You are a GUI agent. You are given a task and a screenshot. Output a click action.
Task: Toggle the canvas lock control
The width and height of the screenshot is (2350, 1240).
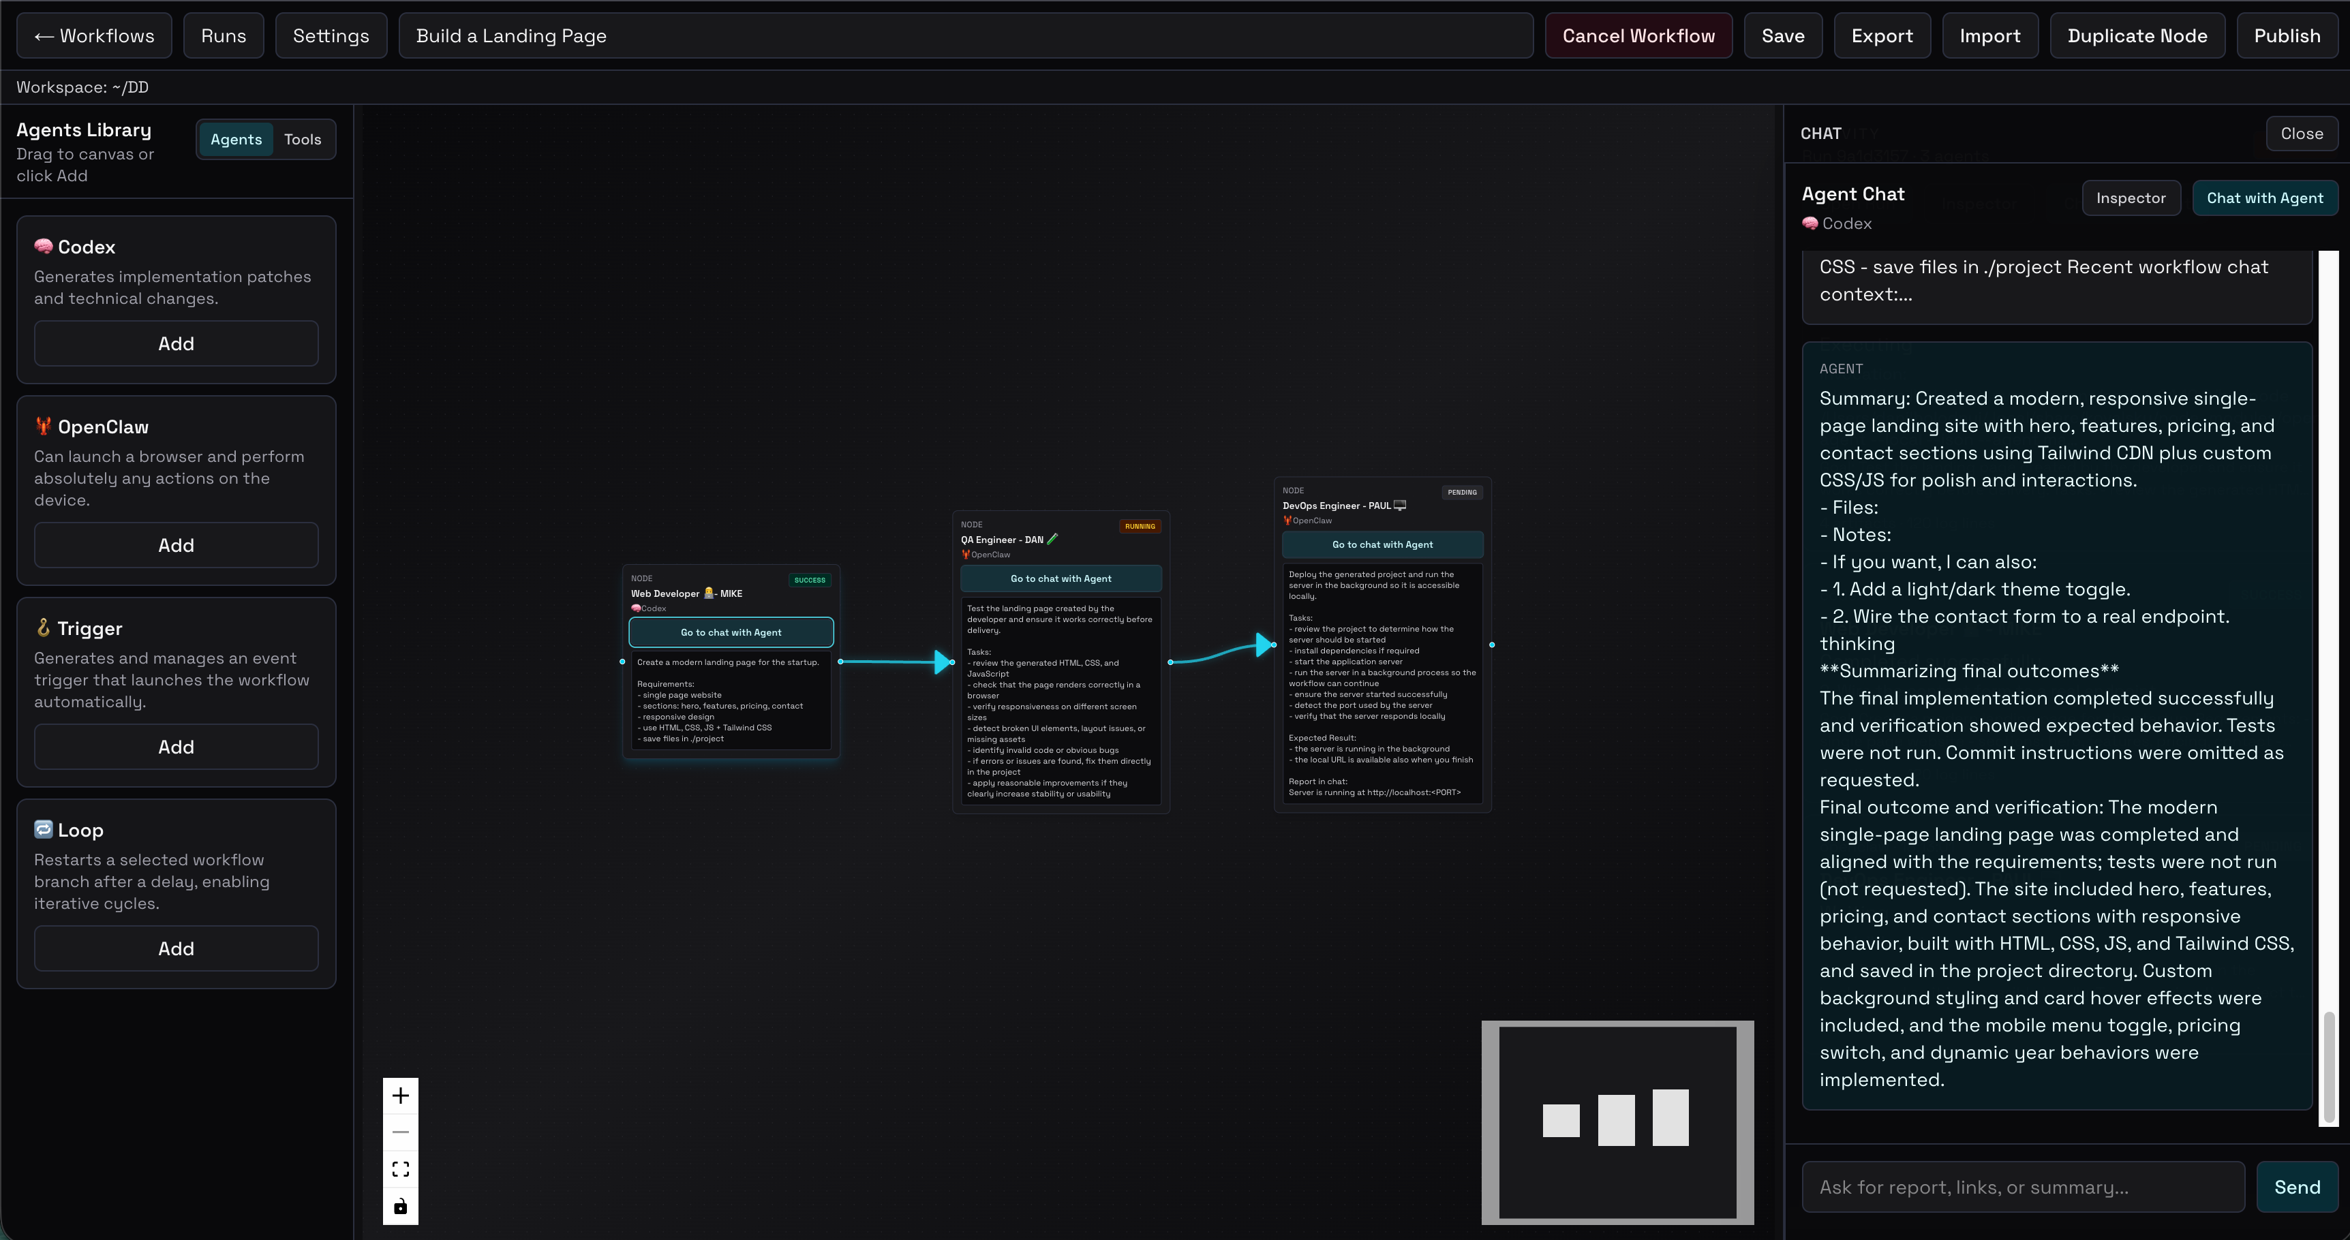[x=399, y=1206]
